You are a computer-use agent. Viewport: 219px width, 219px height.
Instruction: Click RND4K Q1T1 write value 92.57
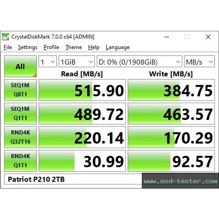pos(171,161)
